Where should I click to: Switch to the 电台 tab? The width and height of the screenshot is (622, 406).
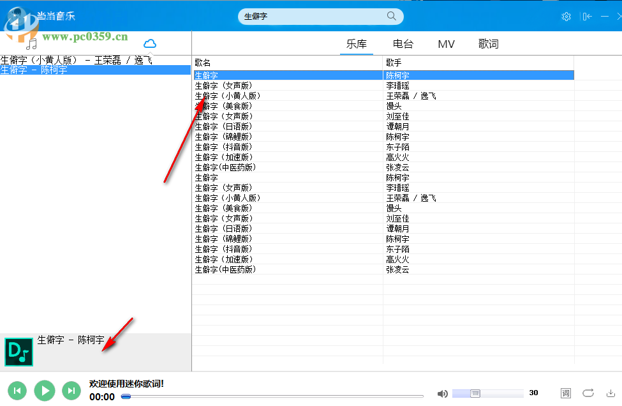(403, 43)
